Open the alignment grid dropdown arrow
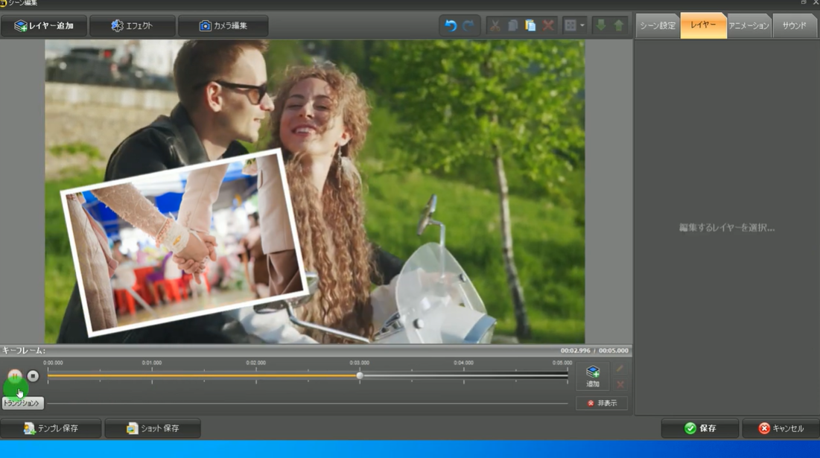Image resolution: width=820 pixels, height=458 pixels. tap(582, 25)
